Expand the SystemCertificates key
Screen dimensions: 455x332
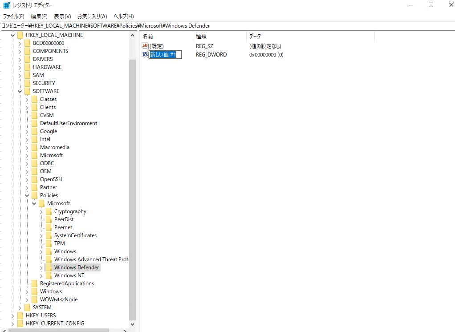point(41,236)
